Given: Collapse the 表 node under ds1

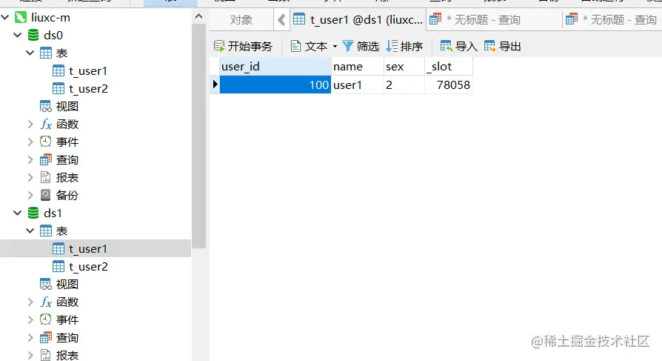Looking at the screenshot, I should [x=30, y=231].
